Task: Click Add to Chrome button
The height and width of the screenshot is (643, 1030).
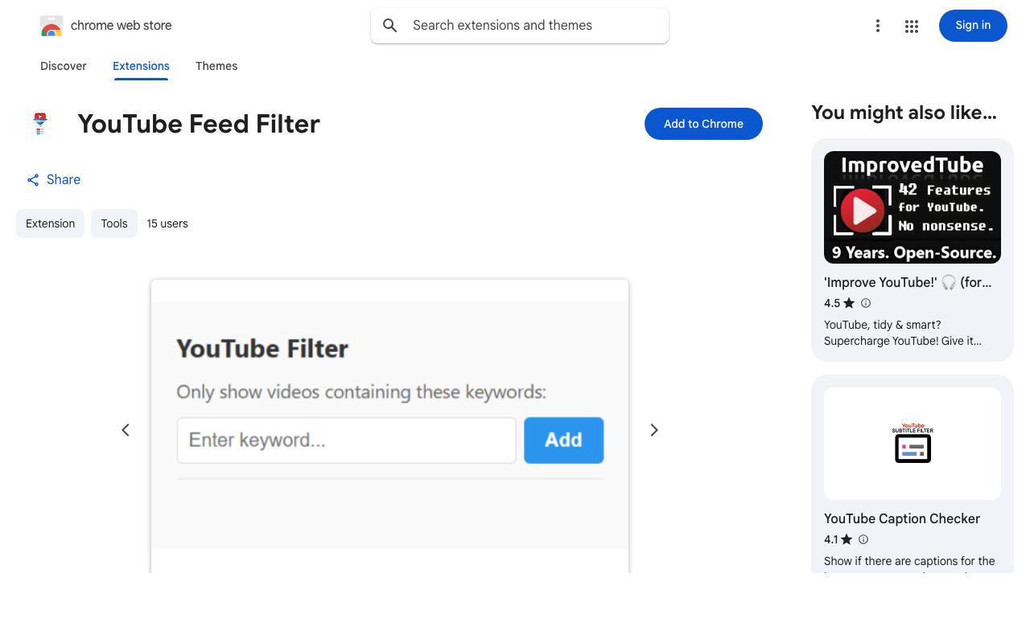Action: [x=703, y=124]
